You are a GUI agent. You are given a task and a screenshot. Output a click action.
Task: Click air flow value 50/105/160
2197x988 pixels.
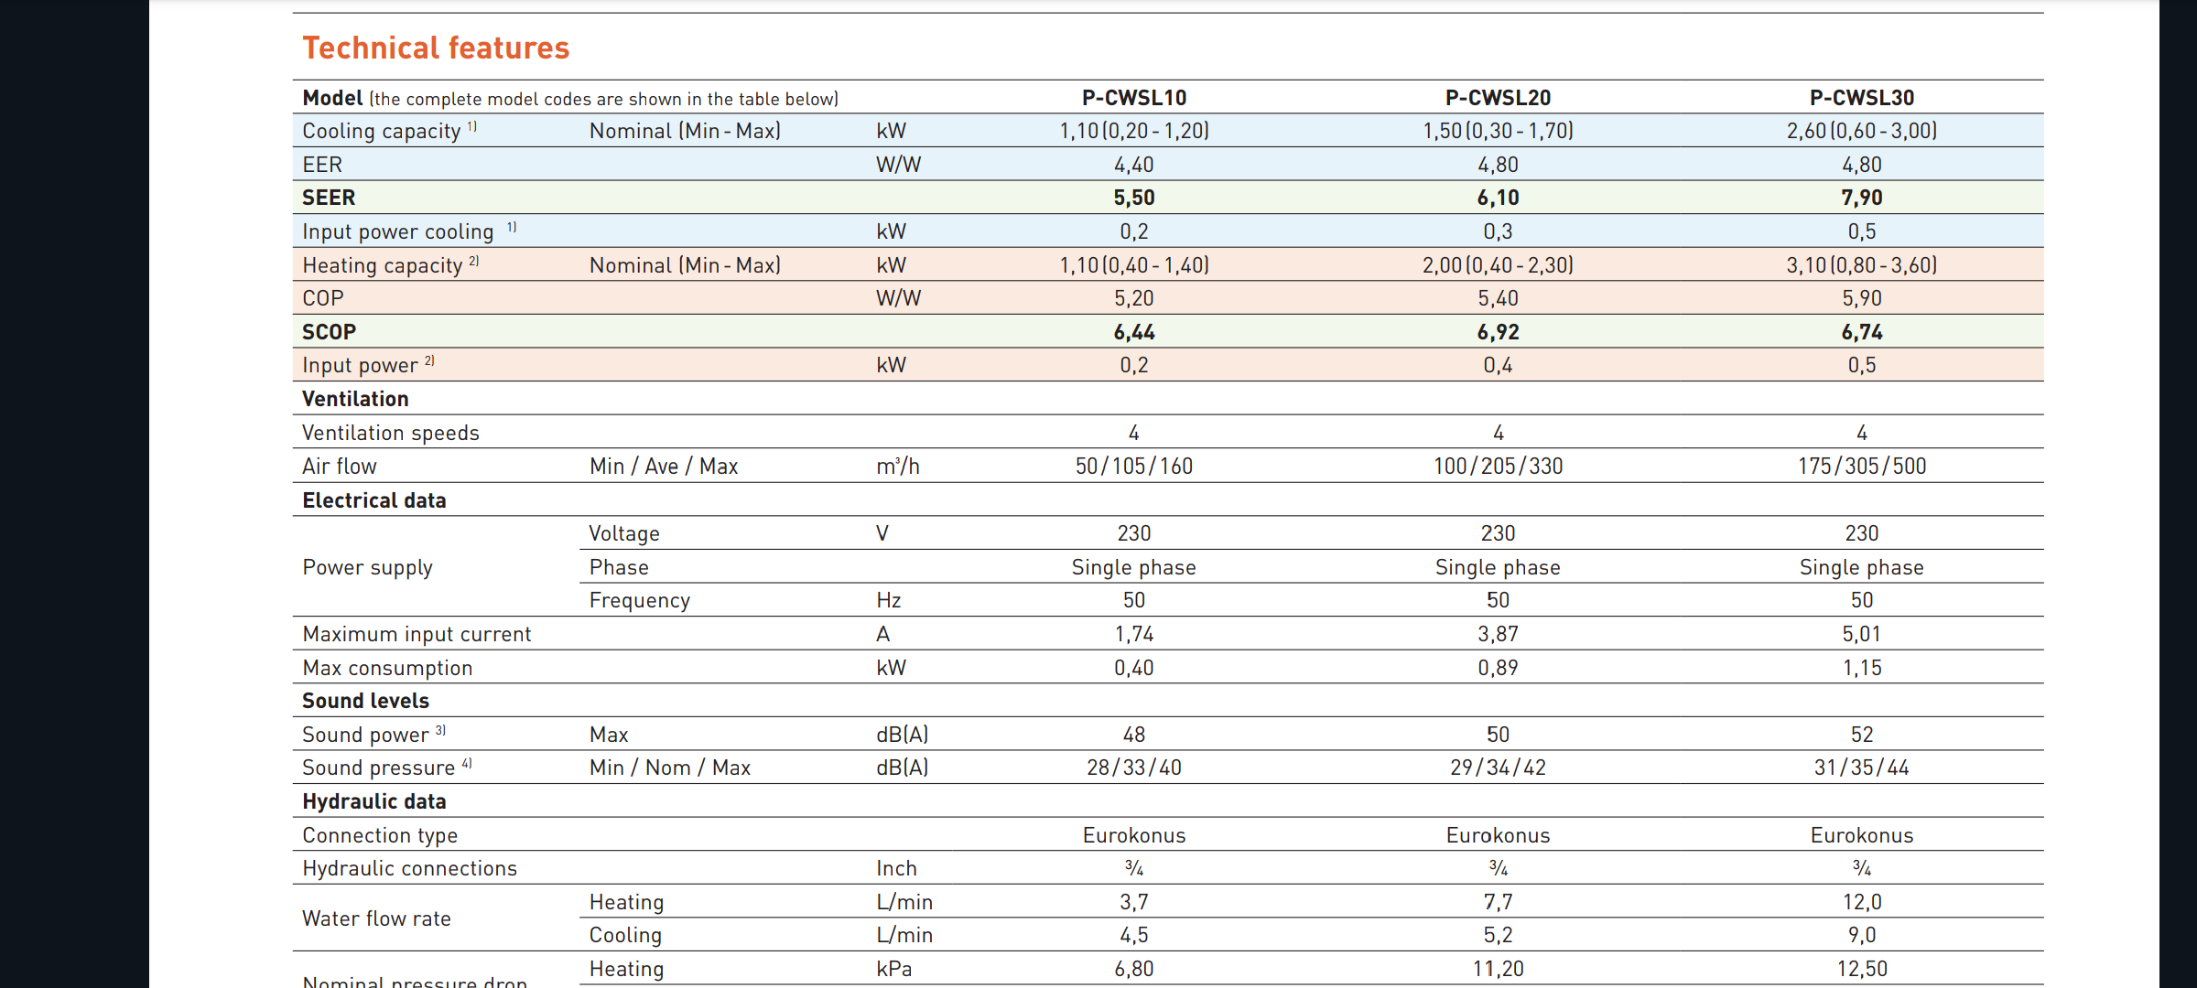click(x=1134, y=467)
